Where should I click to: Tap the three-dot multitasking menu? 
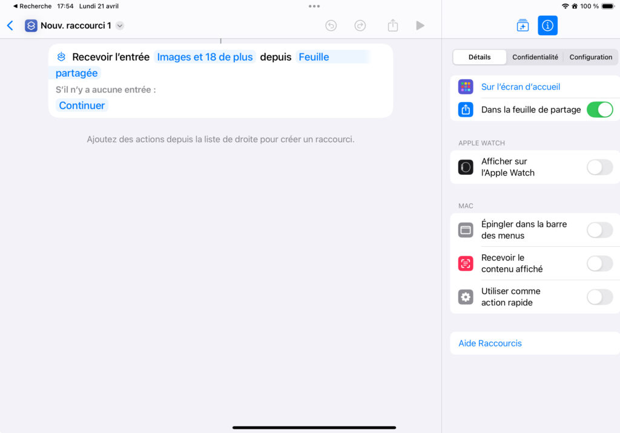pos(314,6)
